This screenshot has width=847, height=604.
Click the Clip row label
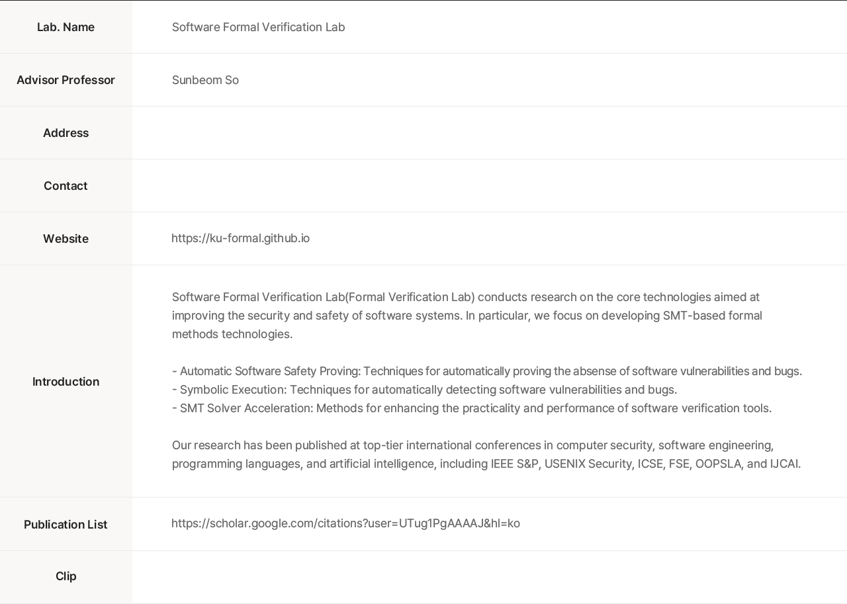tap(66, 576)
